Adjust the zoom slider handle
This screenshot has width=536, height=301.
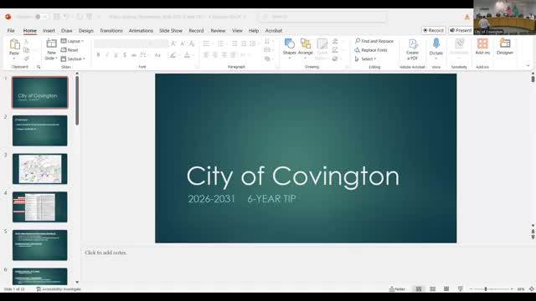click(486, 289)
